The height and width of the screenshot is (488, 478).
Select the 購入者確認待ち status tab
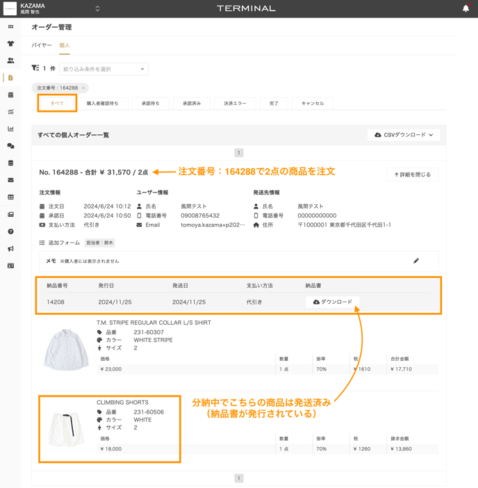point(102,104)
